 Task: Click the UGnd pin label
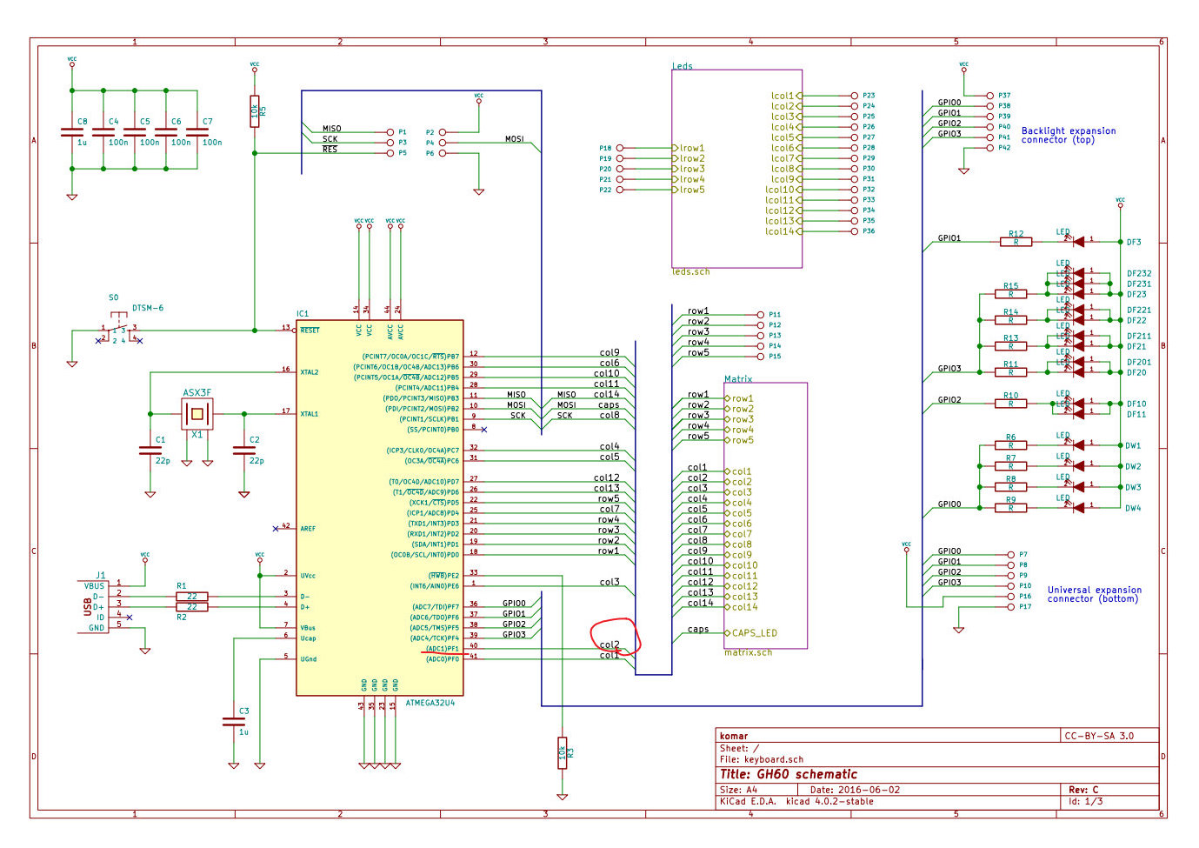click(x=309, y=659)
